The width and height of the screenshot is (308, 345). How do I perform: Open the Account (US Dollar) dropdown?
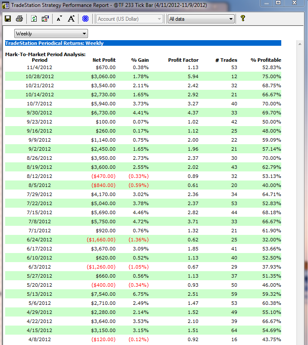tap(129, 19)
